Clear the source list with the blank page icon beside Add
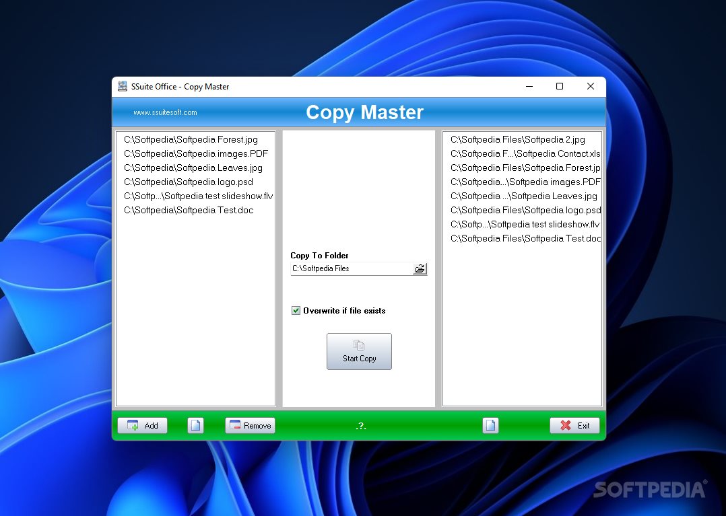This screenshot has height=516, width=726. click(195, 425)
